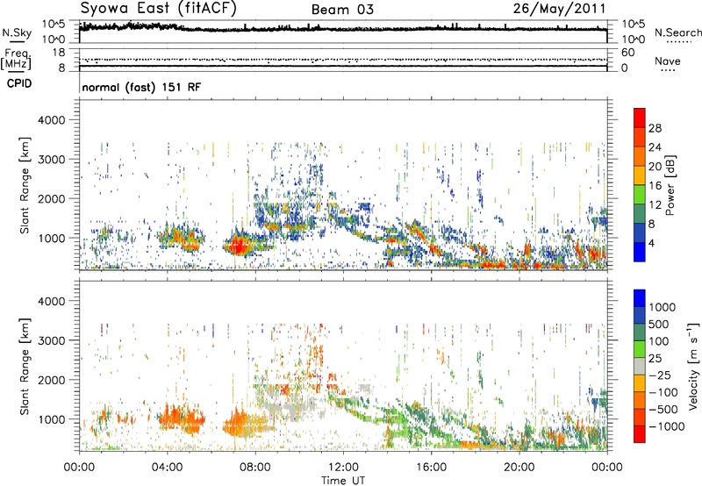Image resolution: width=702 pixels, height=486 pixels.
Task: Click the '-1000' tick on Velocity scale
Action: click(x=667, y=426)
